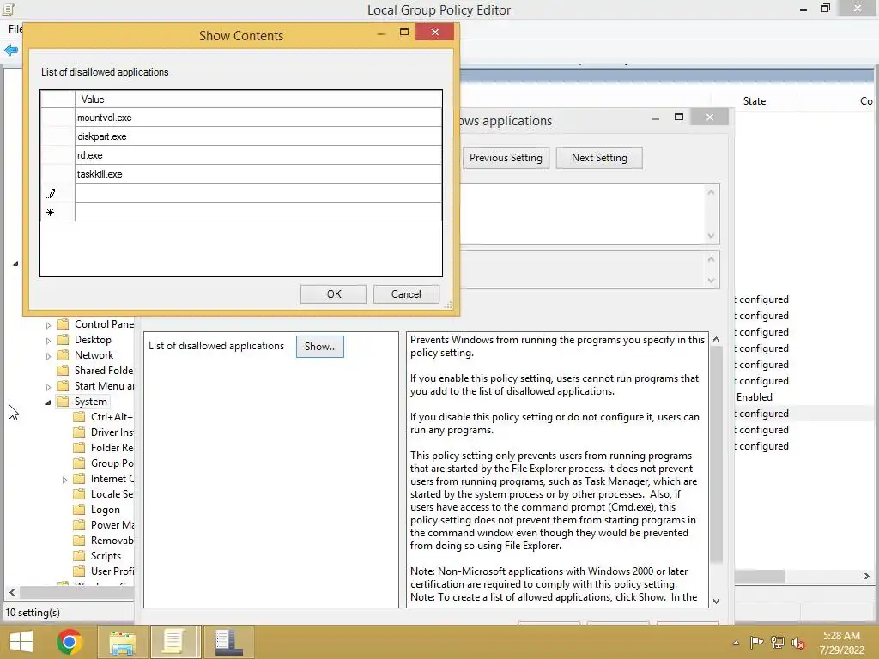Viewport: 879px width, 659px height.
Task: Select the Internet Communication tree item
Action: point(112,479)
